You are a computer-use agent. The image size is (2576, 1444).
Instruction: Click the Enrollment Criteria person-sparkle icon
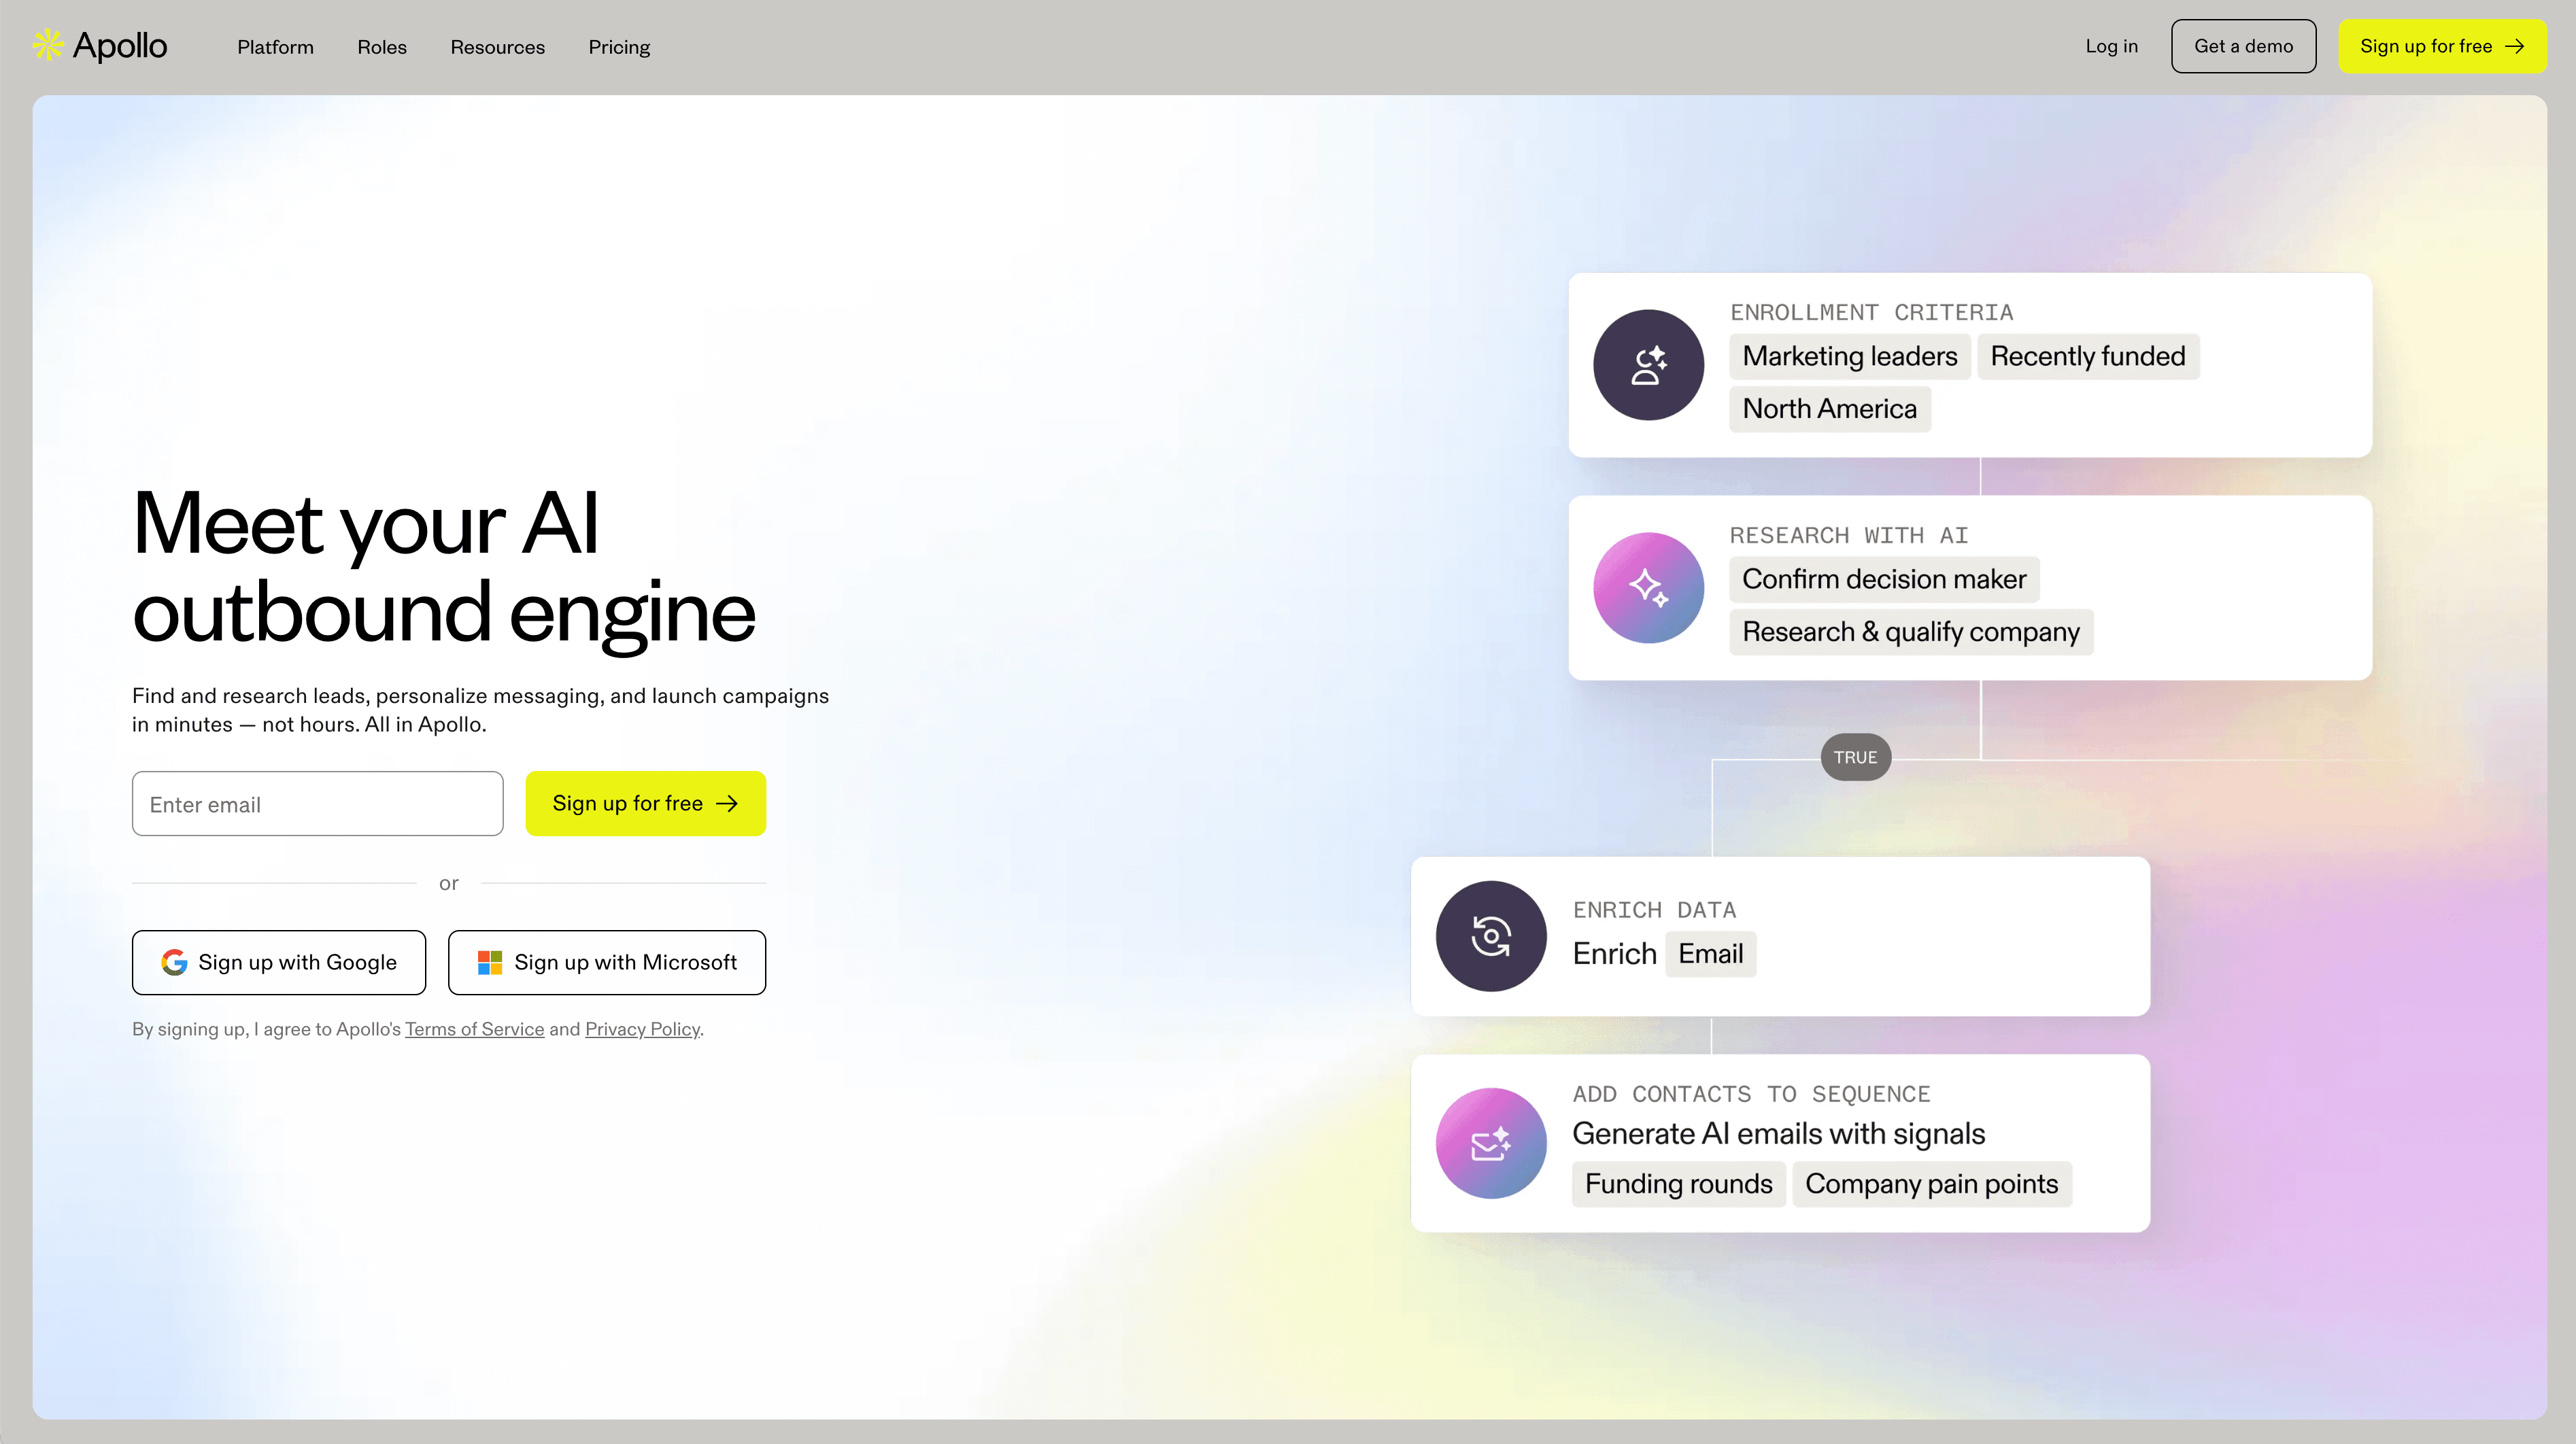1648,365
